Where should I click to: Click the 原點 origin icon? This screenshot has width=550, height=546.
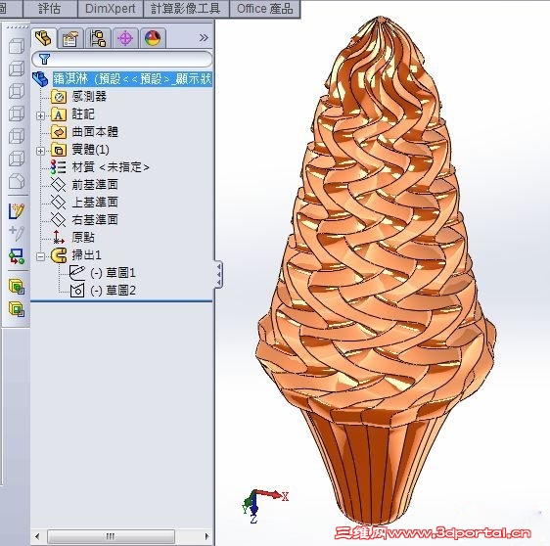point(59,238)
